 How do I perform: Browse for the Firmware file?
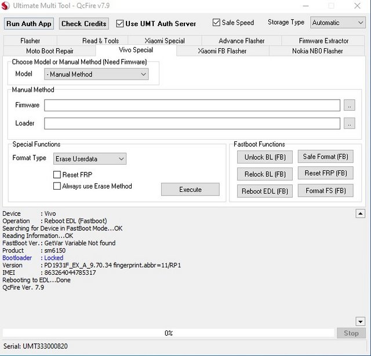(x=349, y=105)
